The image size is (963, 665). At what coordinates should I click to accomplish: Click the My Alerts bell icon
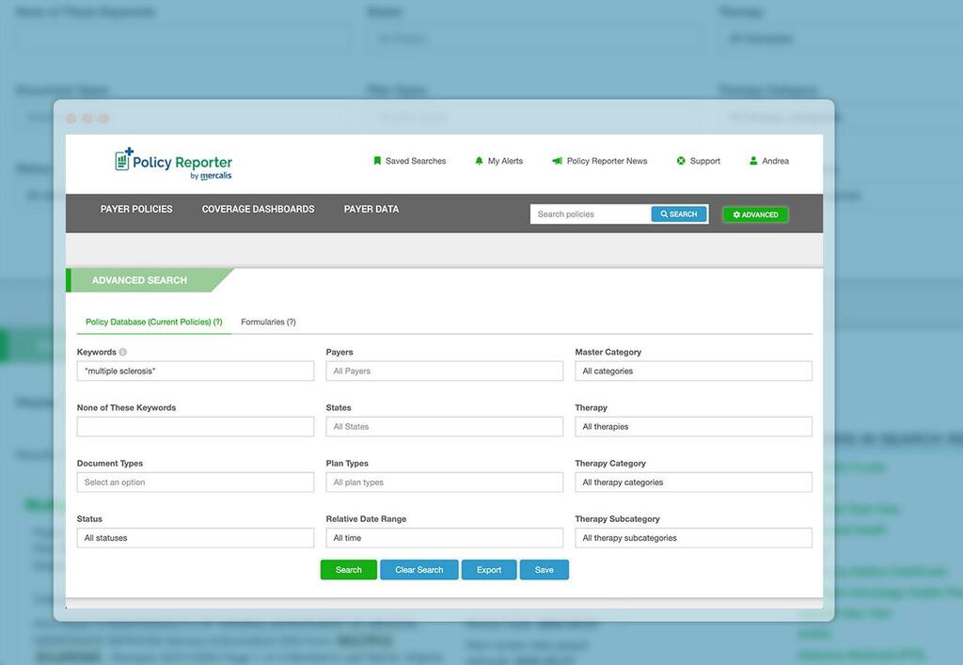tap(479, 161)
